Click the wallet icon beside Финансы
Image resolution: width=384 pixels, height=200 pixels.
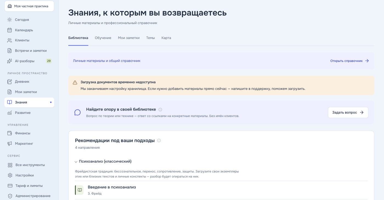coord(10,133)
